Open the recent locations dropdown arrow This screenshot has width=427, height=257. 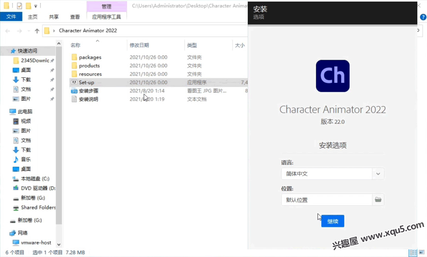pos(29,31)
